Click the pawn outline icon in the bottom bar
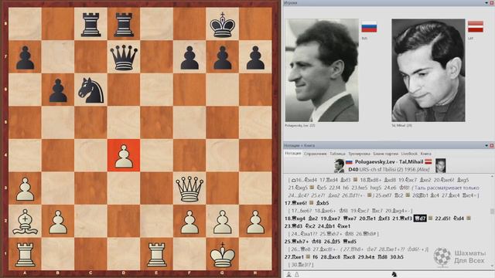 [x=297, y=275]
